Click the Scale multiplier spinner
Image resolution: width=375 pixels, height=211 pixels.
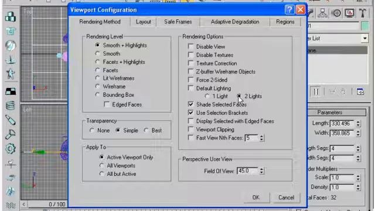pos(358,178)
